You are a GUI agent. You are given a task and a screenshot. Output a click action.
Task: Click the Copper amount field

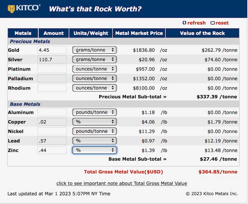point(52,122)
